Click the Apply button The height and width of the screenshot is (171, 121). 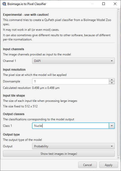pos(109,165)
